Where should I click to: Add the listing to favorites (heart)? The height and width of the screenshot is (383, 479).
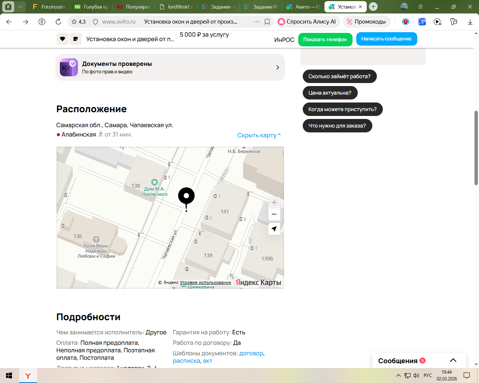(62, 39)
